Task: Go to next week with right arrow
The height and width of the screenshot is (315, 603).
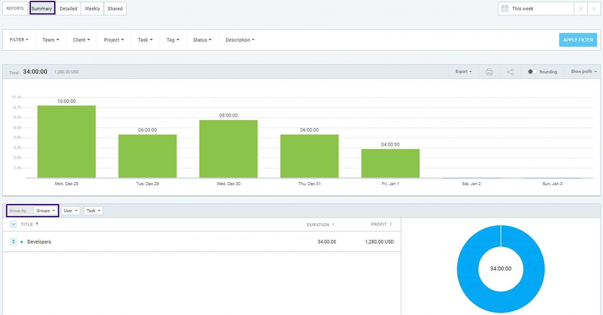Action: (x=594, y=9)
